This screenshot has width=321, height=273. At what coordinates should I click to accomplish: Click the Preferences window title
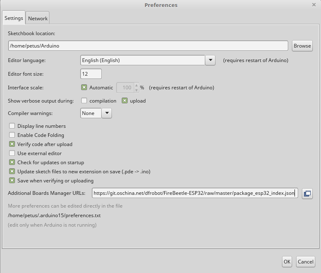[x=161, y=5]
